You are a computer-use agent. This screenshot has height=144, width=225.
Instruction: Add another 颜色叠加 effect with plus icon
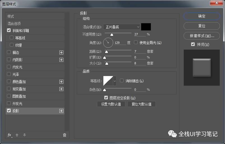pos(61,82)
